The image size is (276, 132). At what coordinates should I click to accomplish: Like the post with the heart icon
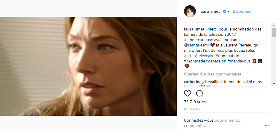point(188,94)
